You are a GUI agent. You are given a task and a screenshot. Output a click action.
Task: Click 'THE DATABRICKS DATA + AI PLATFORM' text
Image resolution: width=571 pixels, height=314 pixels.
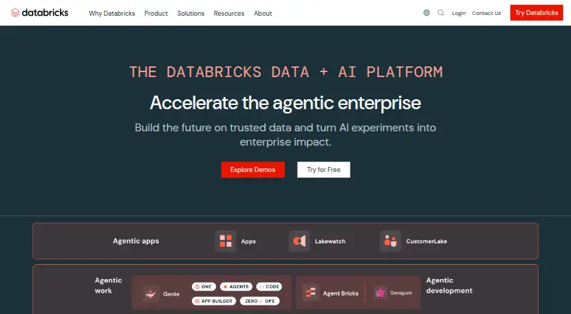coord(286,72)
